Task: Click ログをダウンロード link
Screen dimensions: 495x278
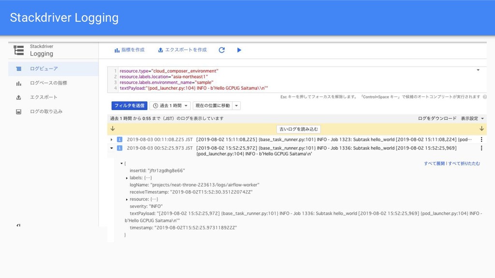Action: tap(437, 119)
